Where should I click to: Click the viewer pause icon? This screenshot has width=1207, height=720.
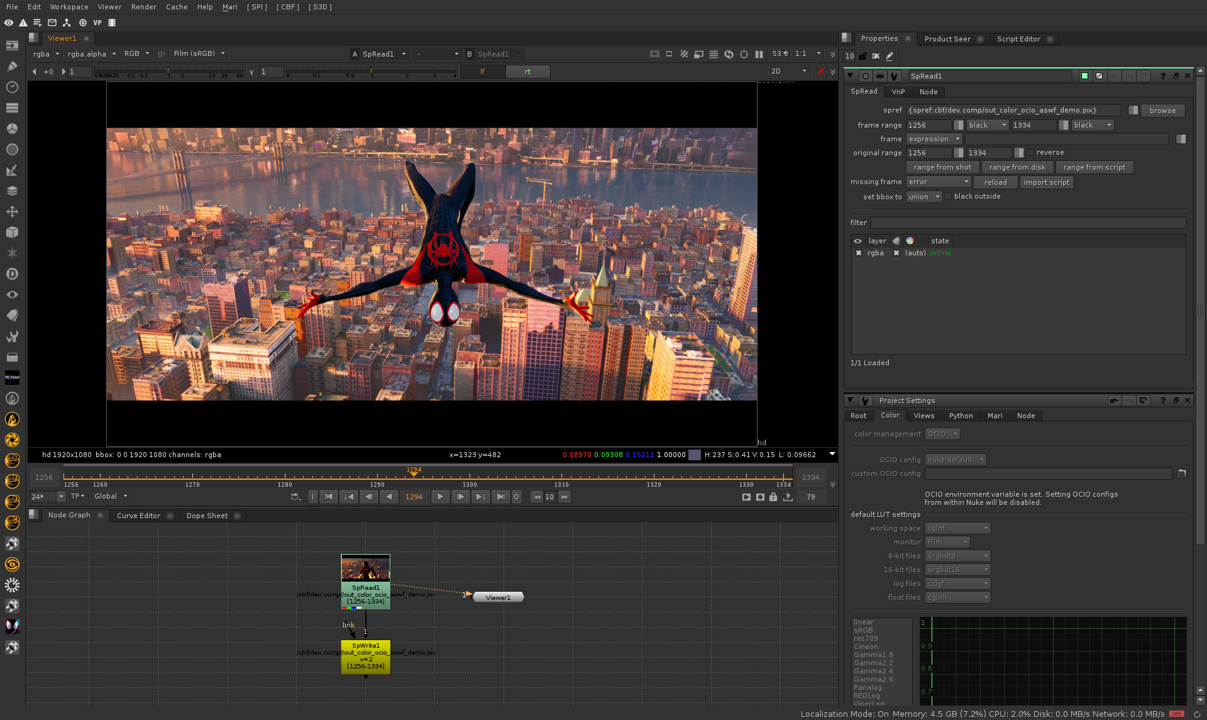coord(759,54)
